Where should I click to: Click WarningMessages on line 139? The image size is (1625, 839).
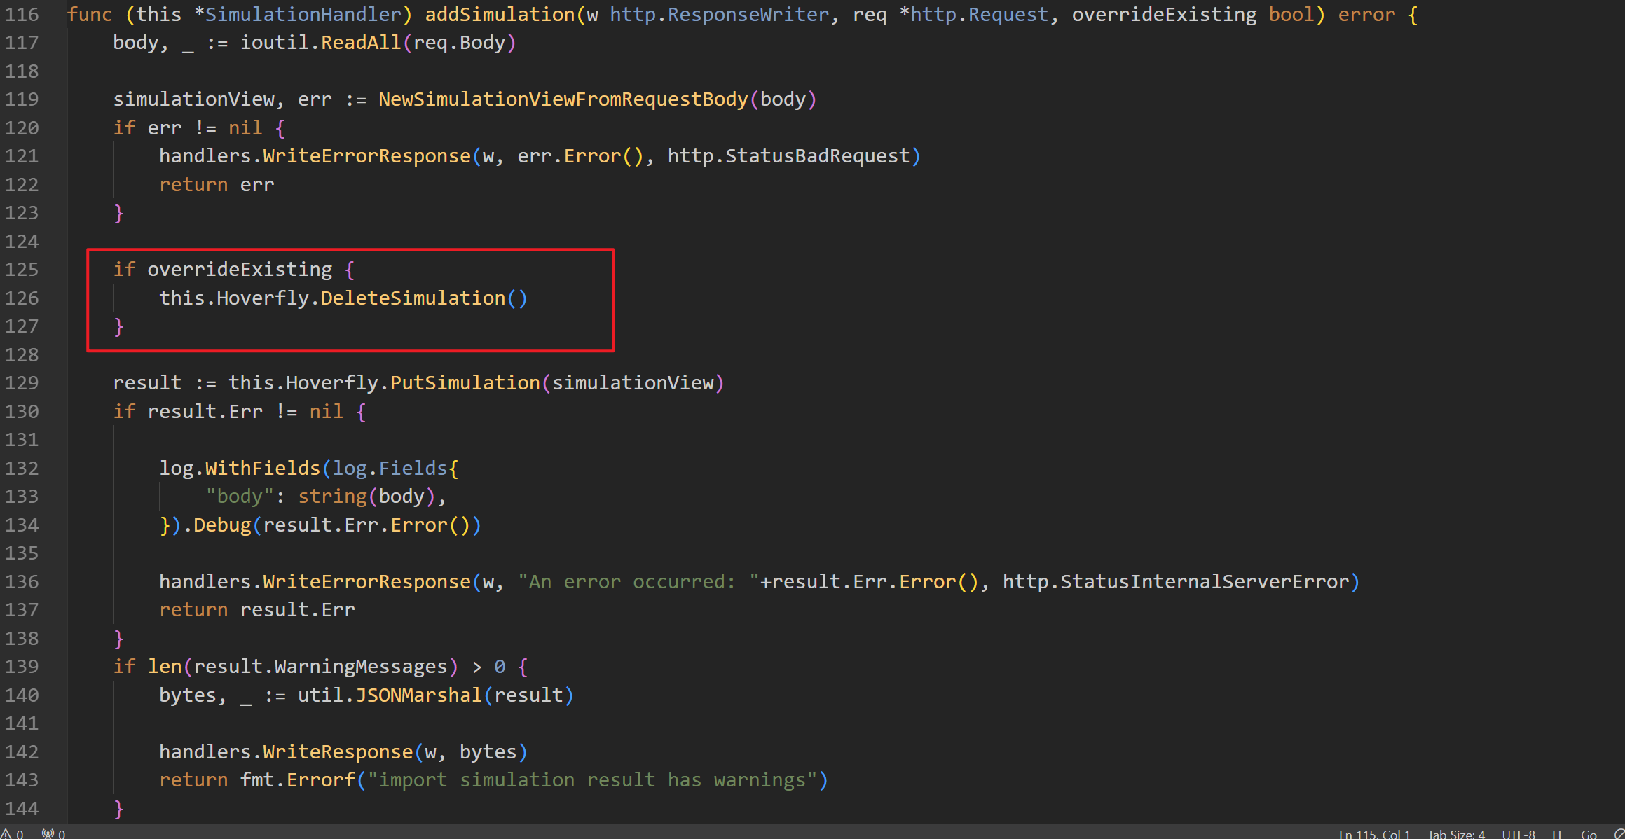(361, 667)
